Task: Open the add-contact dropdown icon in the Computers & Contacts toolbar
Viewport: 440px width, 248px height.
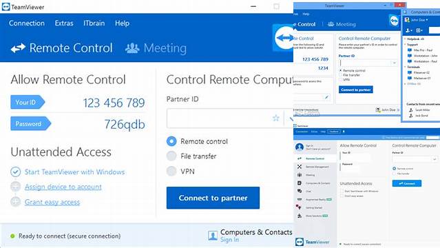Action: [409, 30]
